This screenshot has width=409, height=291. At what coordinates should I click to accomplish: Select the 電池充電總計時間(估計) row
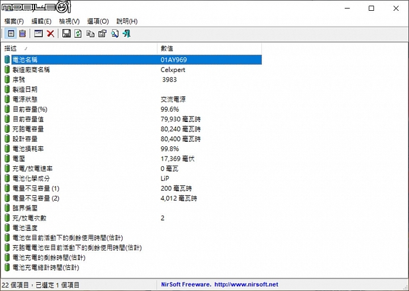click(133, 268)
